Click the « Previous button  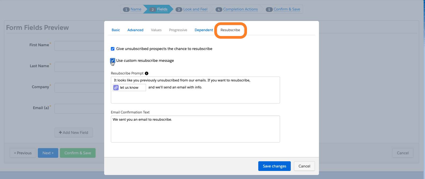tap(23, 153)
